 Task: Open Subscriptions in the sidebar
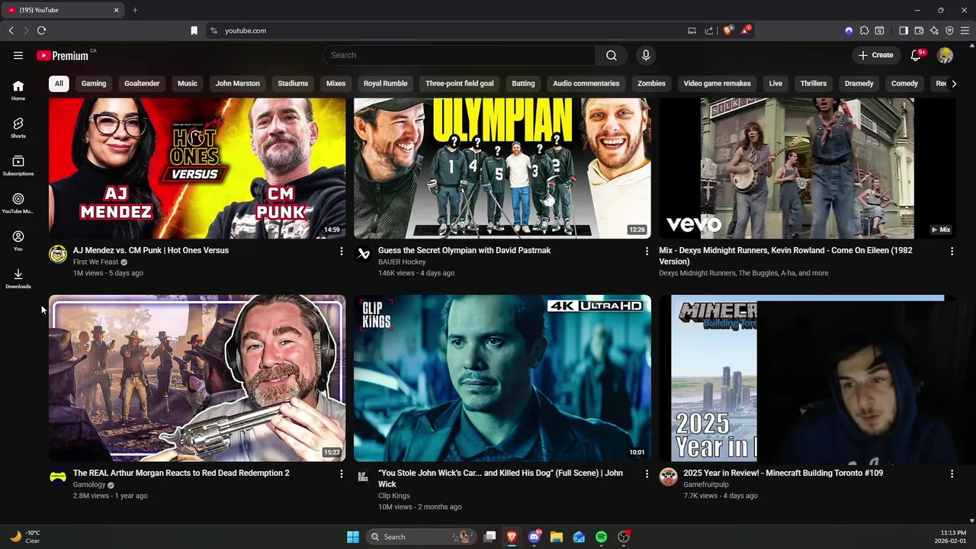click(x=18, y=165)
